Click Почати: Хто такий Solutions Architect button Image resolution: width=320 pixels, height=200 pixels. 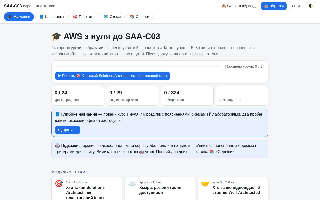[113, 76]
